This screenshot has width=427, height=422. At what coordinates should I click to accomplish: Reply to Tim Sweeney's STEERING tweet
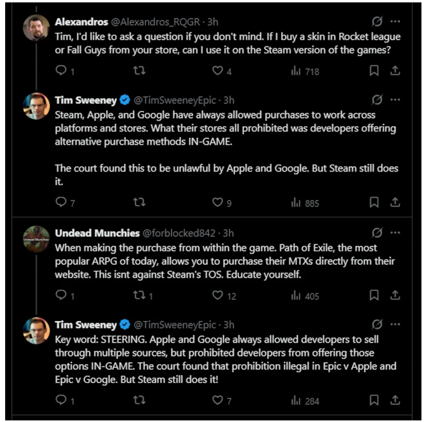61,400
